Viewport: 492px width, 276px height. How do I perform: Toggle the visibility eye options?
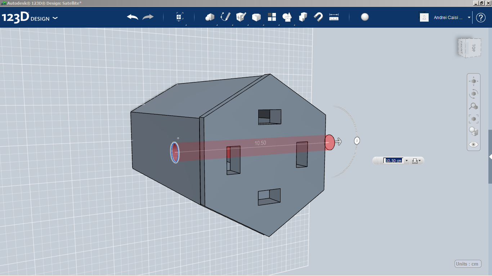(474, 144)
